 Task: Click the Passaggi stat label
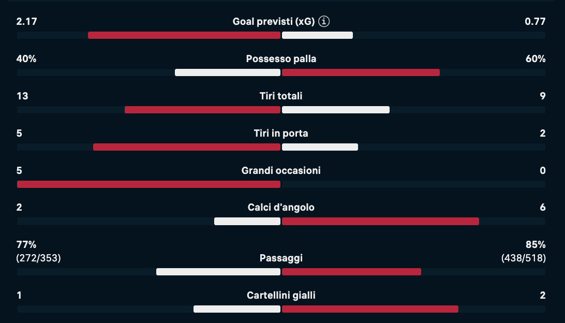click(281, 258)
